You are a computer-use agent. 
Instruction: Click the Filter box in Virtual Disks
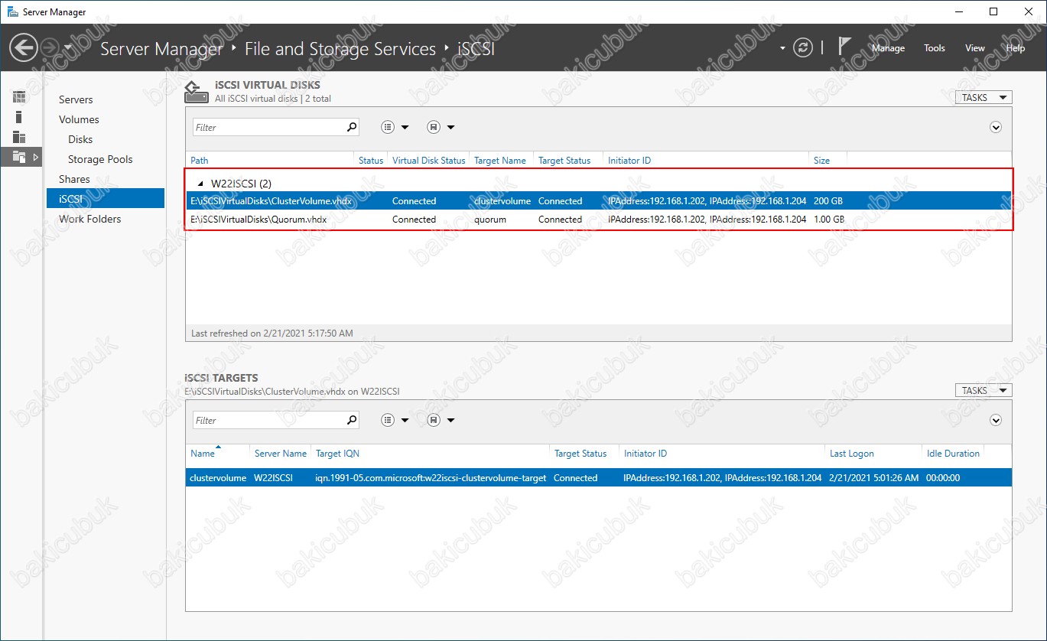pyautogui.click(x=268, y=127)
